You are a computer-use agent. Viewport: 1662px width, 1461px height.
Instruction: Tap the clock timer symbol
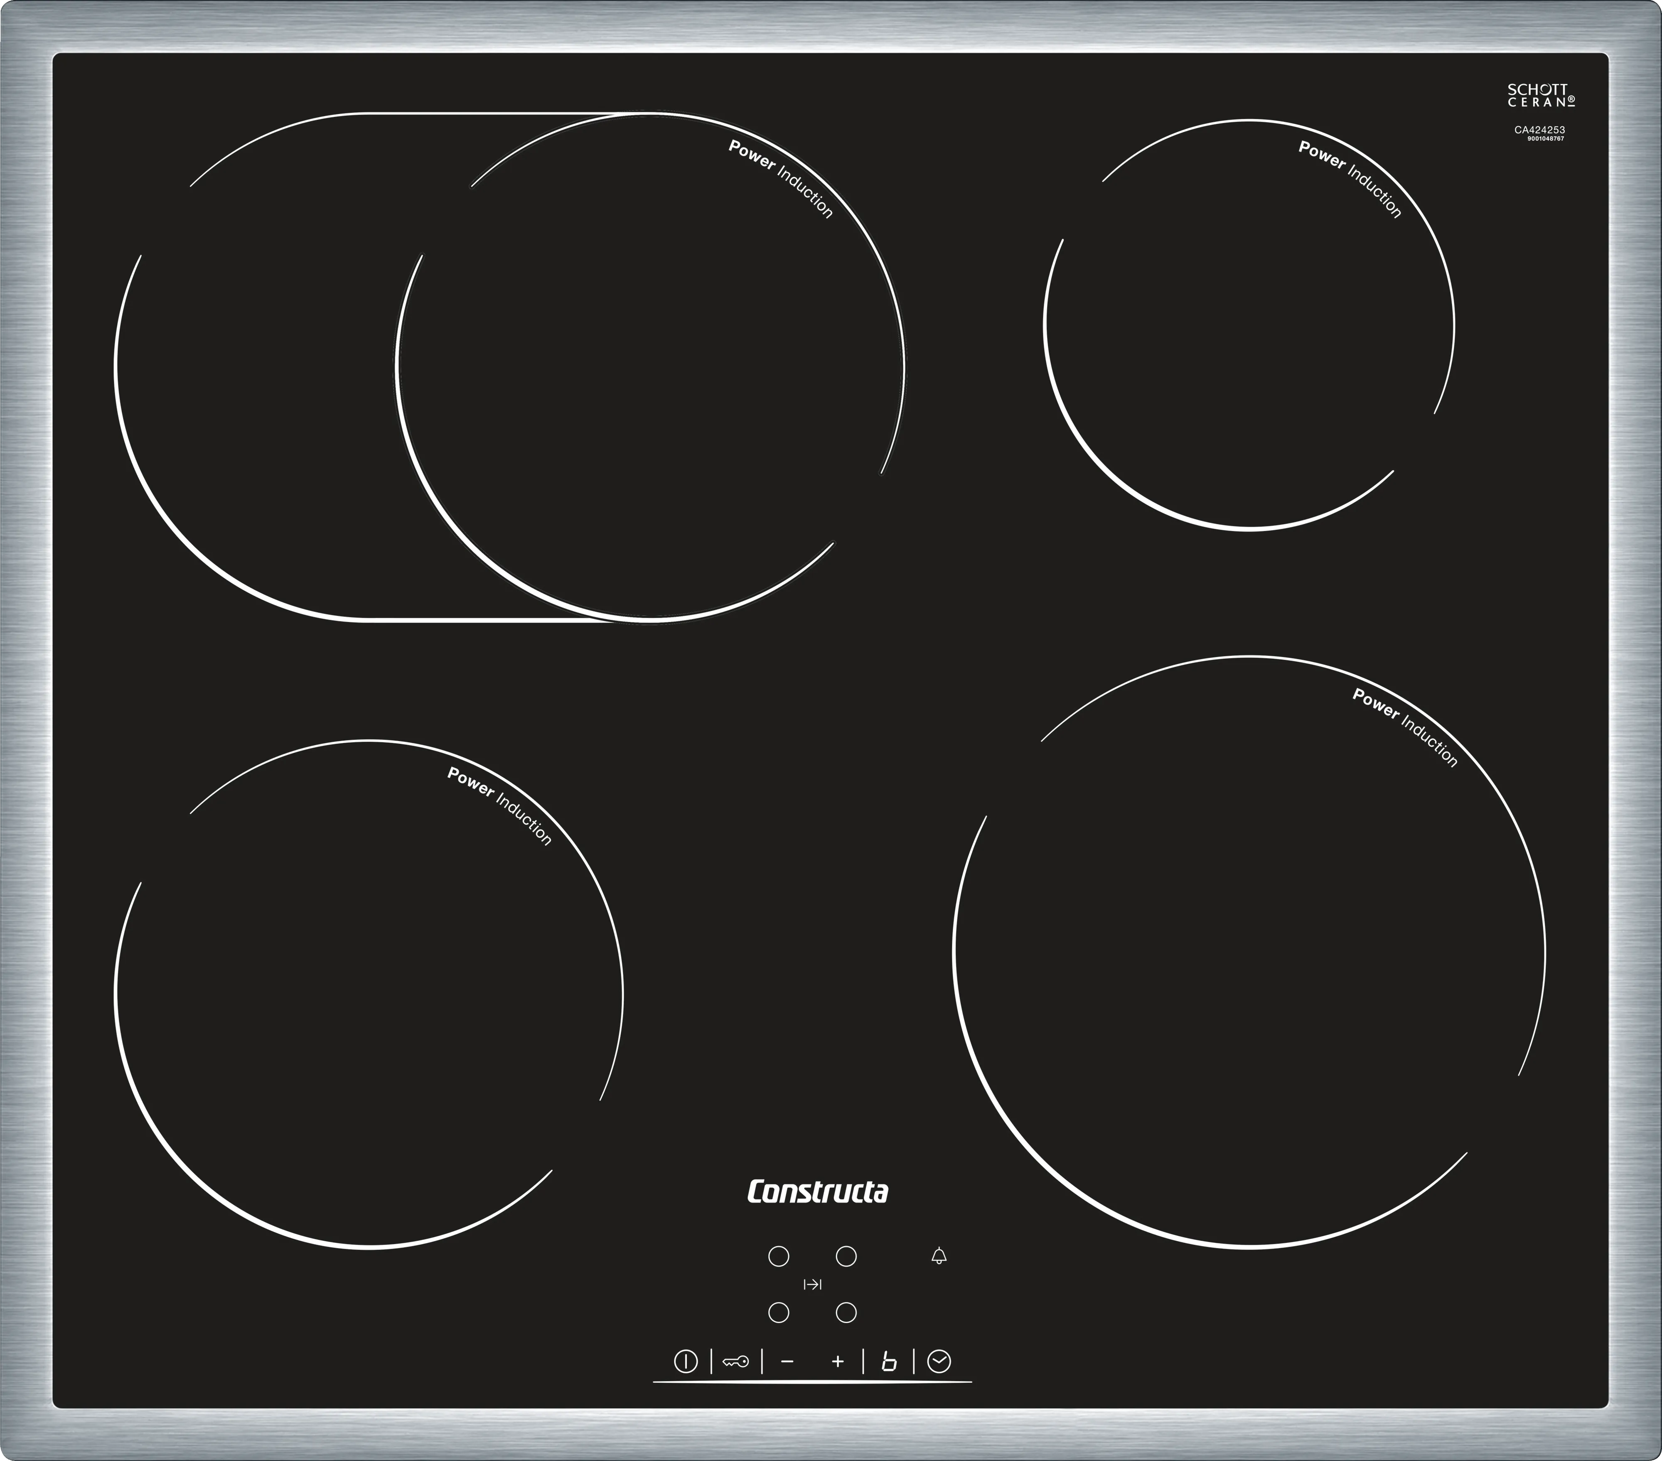[939, 1361]
